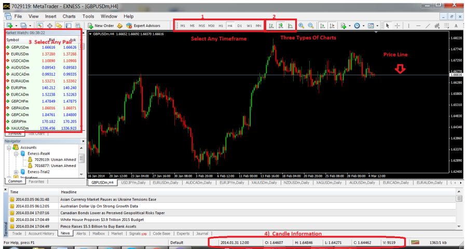Screen dimensions: 467x249
Task: Switch chart to M15 timeframe
Action: pos(202,26)
